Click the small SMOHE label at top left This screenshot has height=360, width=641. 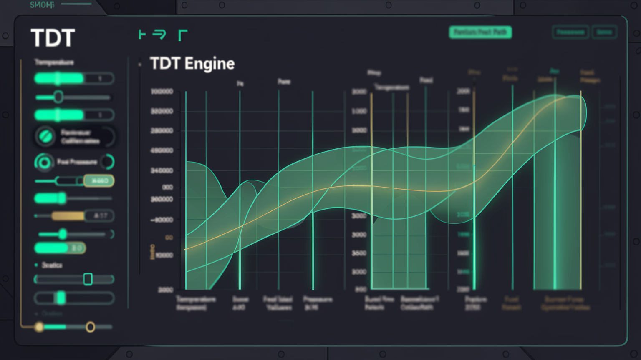point(42,5)
